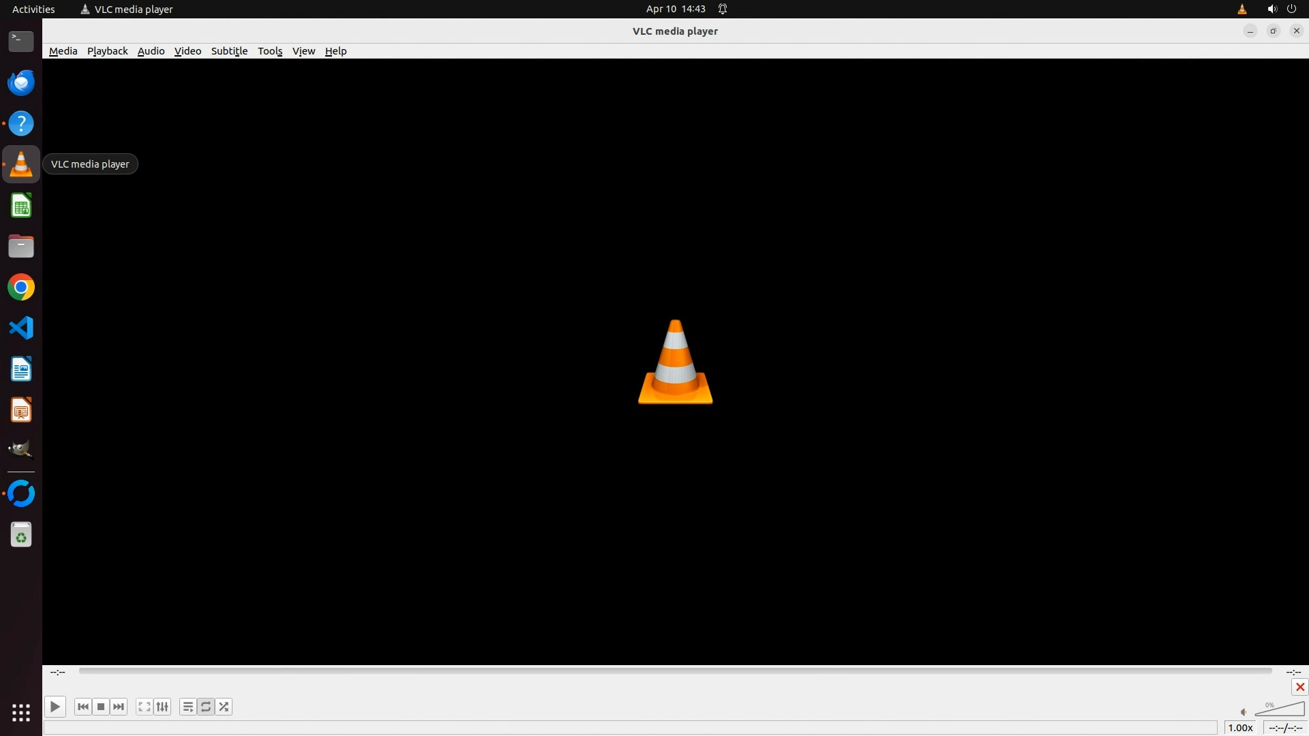Image resolution: width=1309 pixels, height=736 pixels.
Task: Click the 1.00x playback speed label
Action: point(1240,728)
